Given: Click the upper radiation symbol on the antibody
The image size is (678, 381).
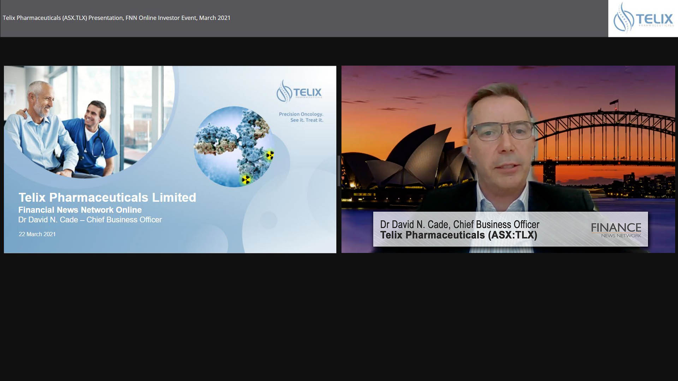Looking at the screenshot, I should pos(270,155).
